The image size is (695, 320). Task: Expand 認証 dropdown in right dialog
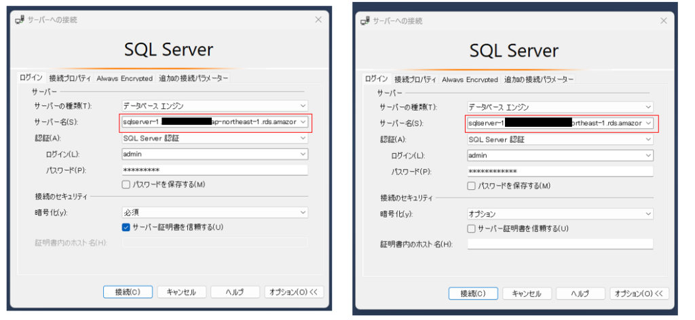[648, 139]
